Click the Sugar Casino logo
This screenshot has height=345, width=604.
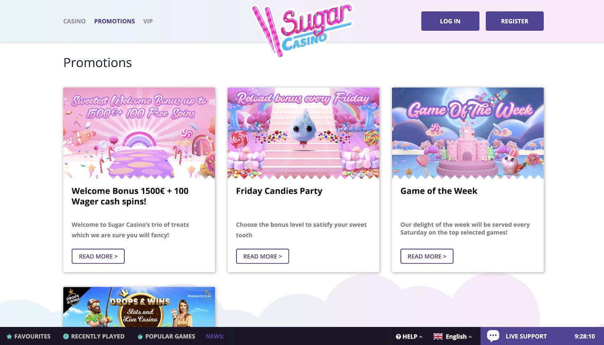(302, 29)
